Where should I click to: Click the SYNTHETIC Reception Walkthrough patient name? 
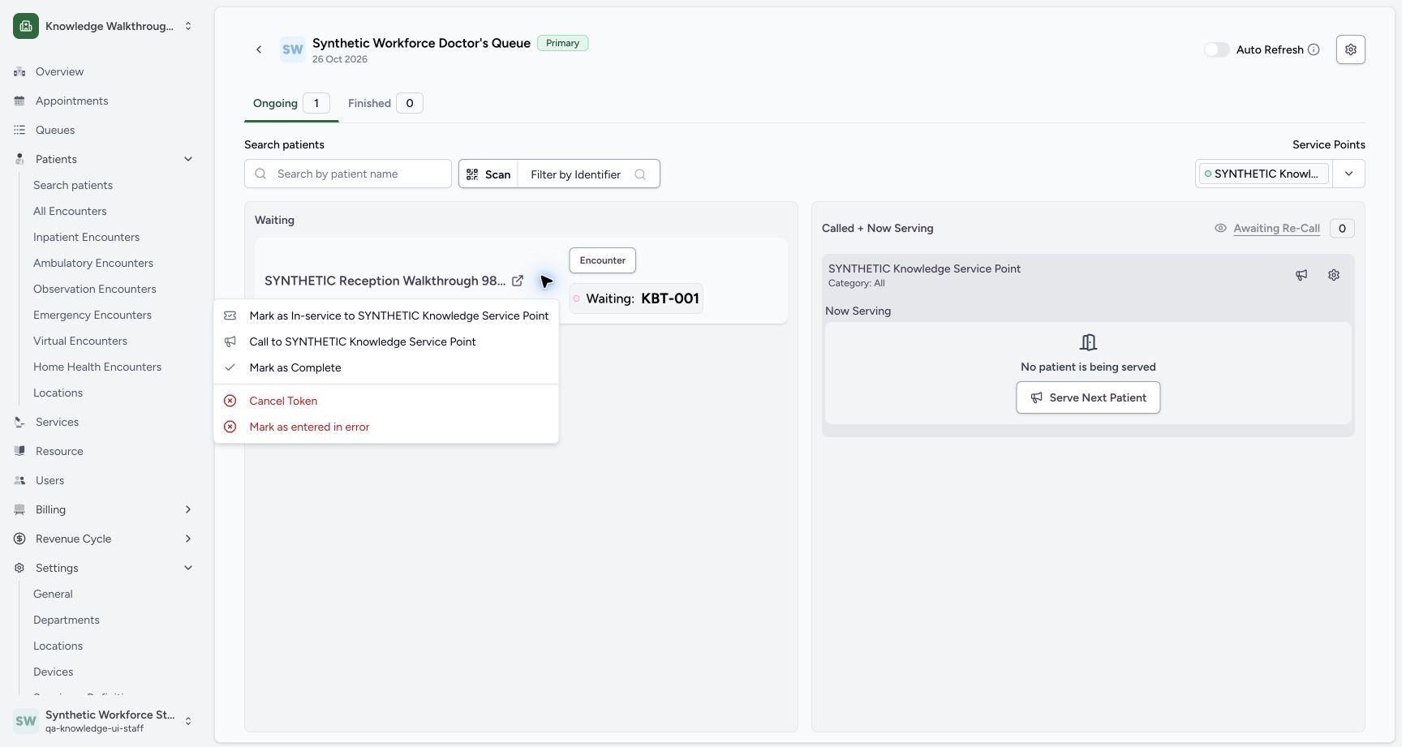pyautogui.click(x=385, y=281)
